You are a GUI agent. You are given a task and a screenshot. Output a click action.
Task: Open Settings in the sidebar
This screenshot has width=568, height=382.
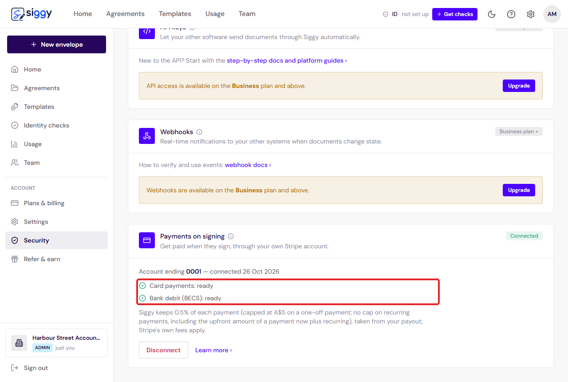tap(56, 222)
